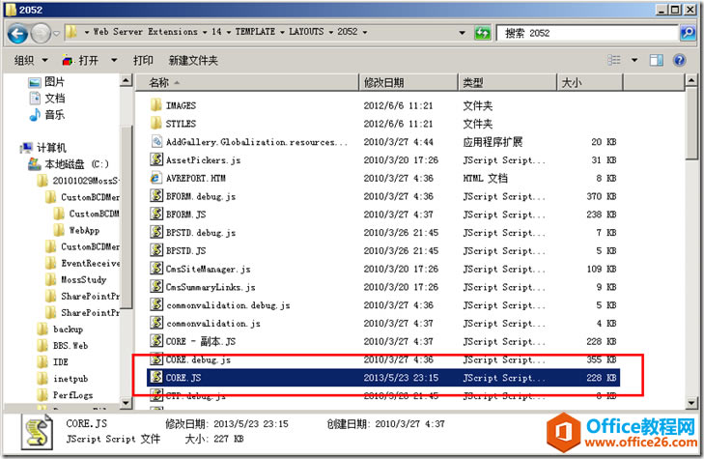Screen dimensions: 704x459
Task: Select the 20101029MossS folder in tree
Action: (78, 181)
